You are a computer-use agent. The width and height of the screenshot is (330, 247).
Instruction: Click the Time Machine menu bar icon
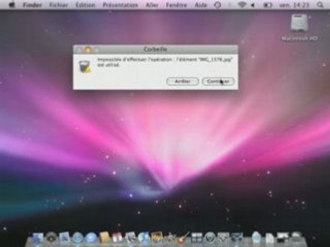[218, 5]
